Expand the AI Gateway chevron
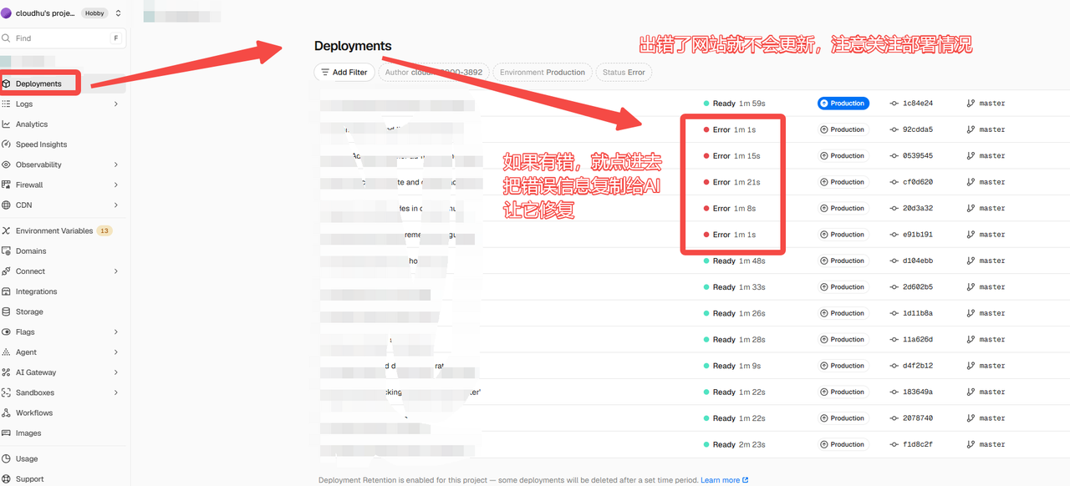The image size is (1070, 486). tap(116, 372)
